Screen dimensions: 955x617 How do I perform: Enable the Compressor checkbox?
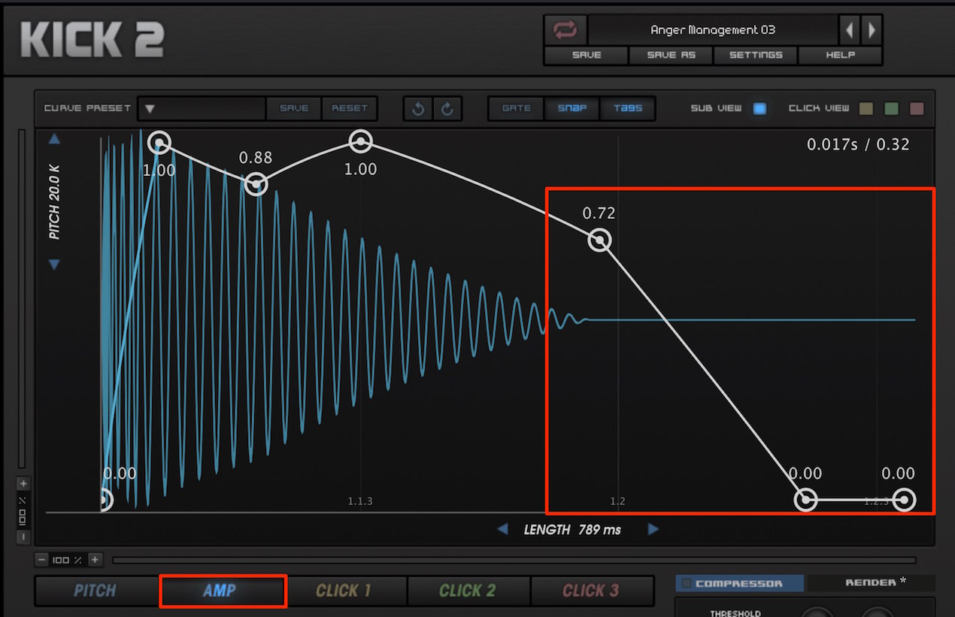click(x=686, y=584)
